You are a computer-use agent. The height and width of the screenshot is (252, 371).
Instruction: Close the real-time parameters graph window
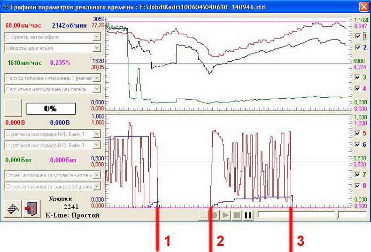coord(363,7)
